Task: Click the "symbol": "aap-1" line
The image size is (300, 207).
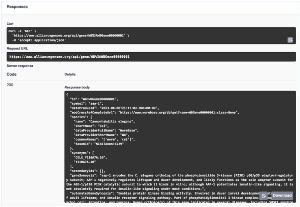Action: 88,104
